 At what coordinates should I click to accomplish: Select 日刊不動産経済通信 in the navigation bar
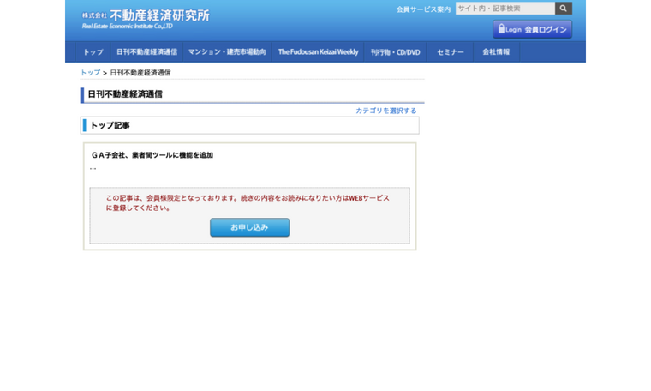coord(146,52)
